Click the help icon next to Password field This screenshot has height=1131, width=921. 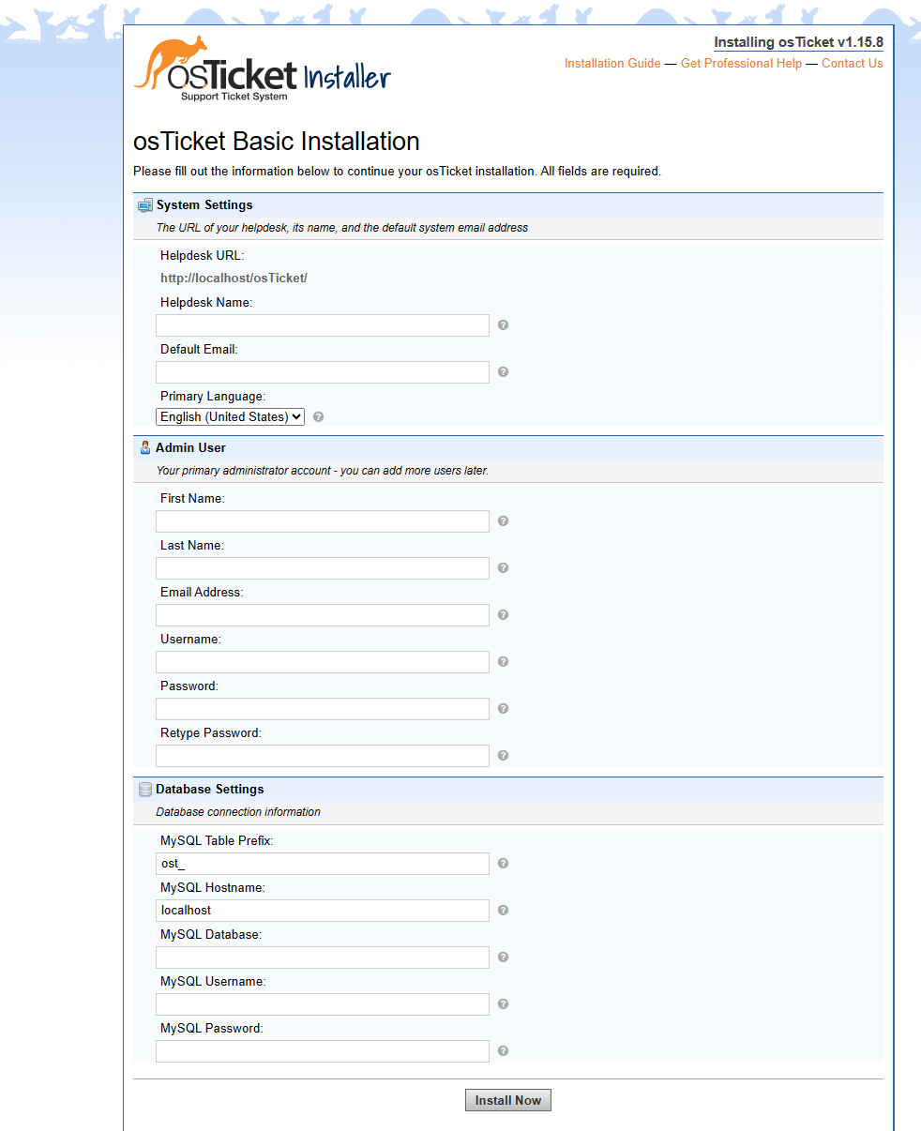[x=503, y=708]
